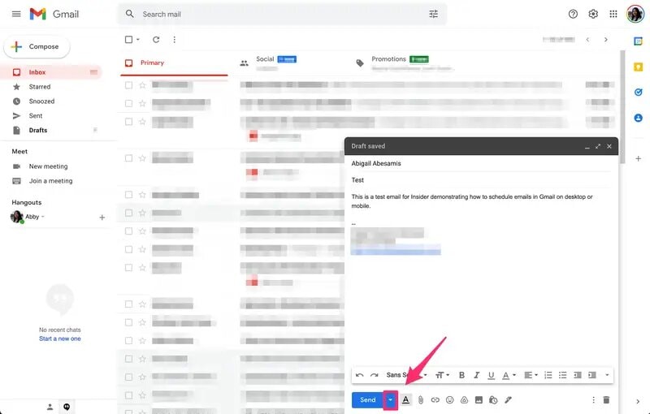Insert an emoji

(450, 400)
